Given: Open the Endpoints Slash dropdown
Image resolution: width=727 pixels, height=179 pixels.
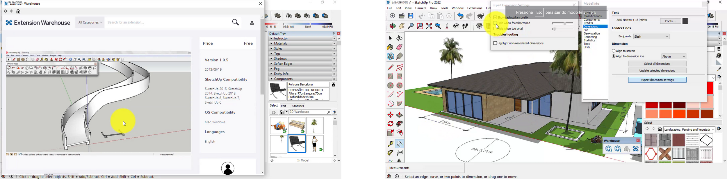Looking at the screenshot, I should (651, 37).
